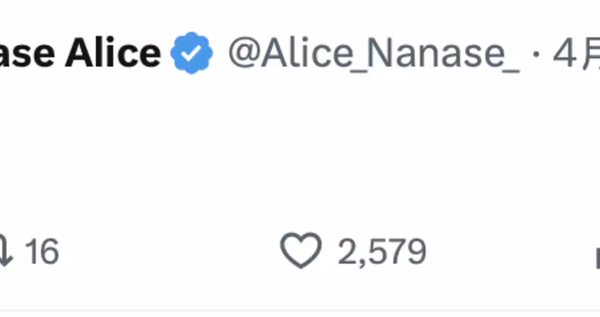Click the repost count 16

[x=42, y=251]
